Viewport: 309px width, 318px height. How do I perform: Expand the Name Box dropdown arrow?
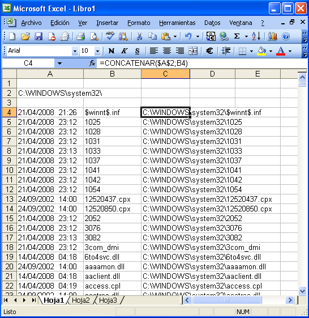pyautogui.click(x=59, y=63)
